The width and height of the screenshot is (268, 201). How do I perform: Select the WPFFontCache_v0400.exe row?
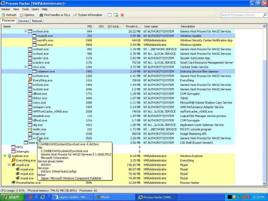tap(118, 111)
